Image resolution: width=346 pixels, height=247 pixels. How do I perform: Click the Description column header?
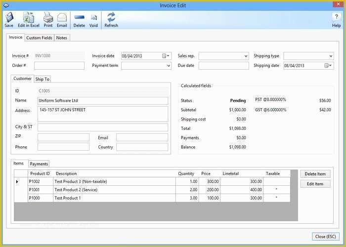114,173
